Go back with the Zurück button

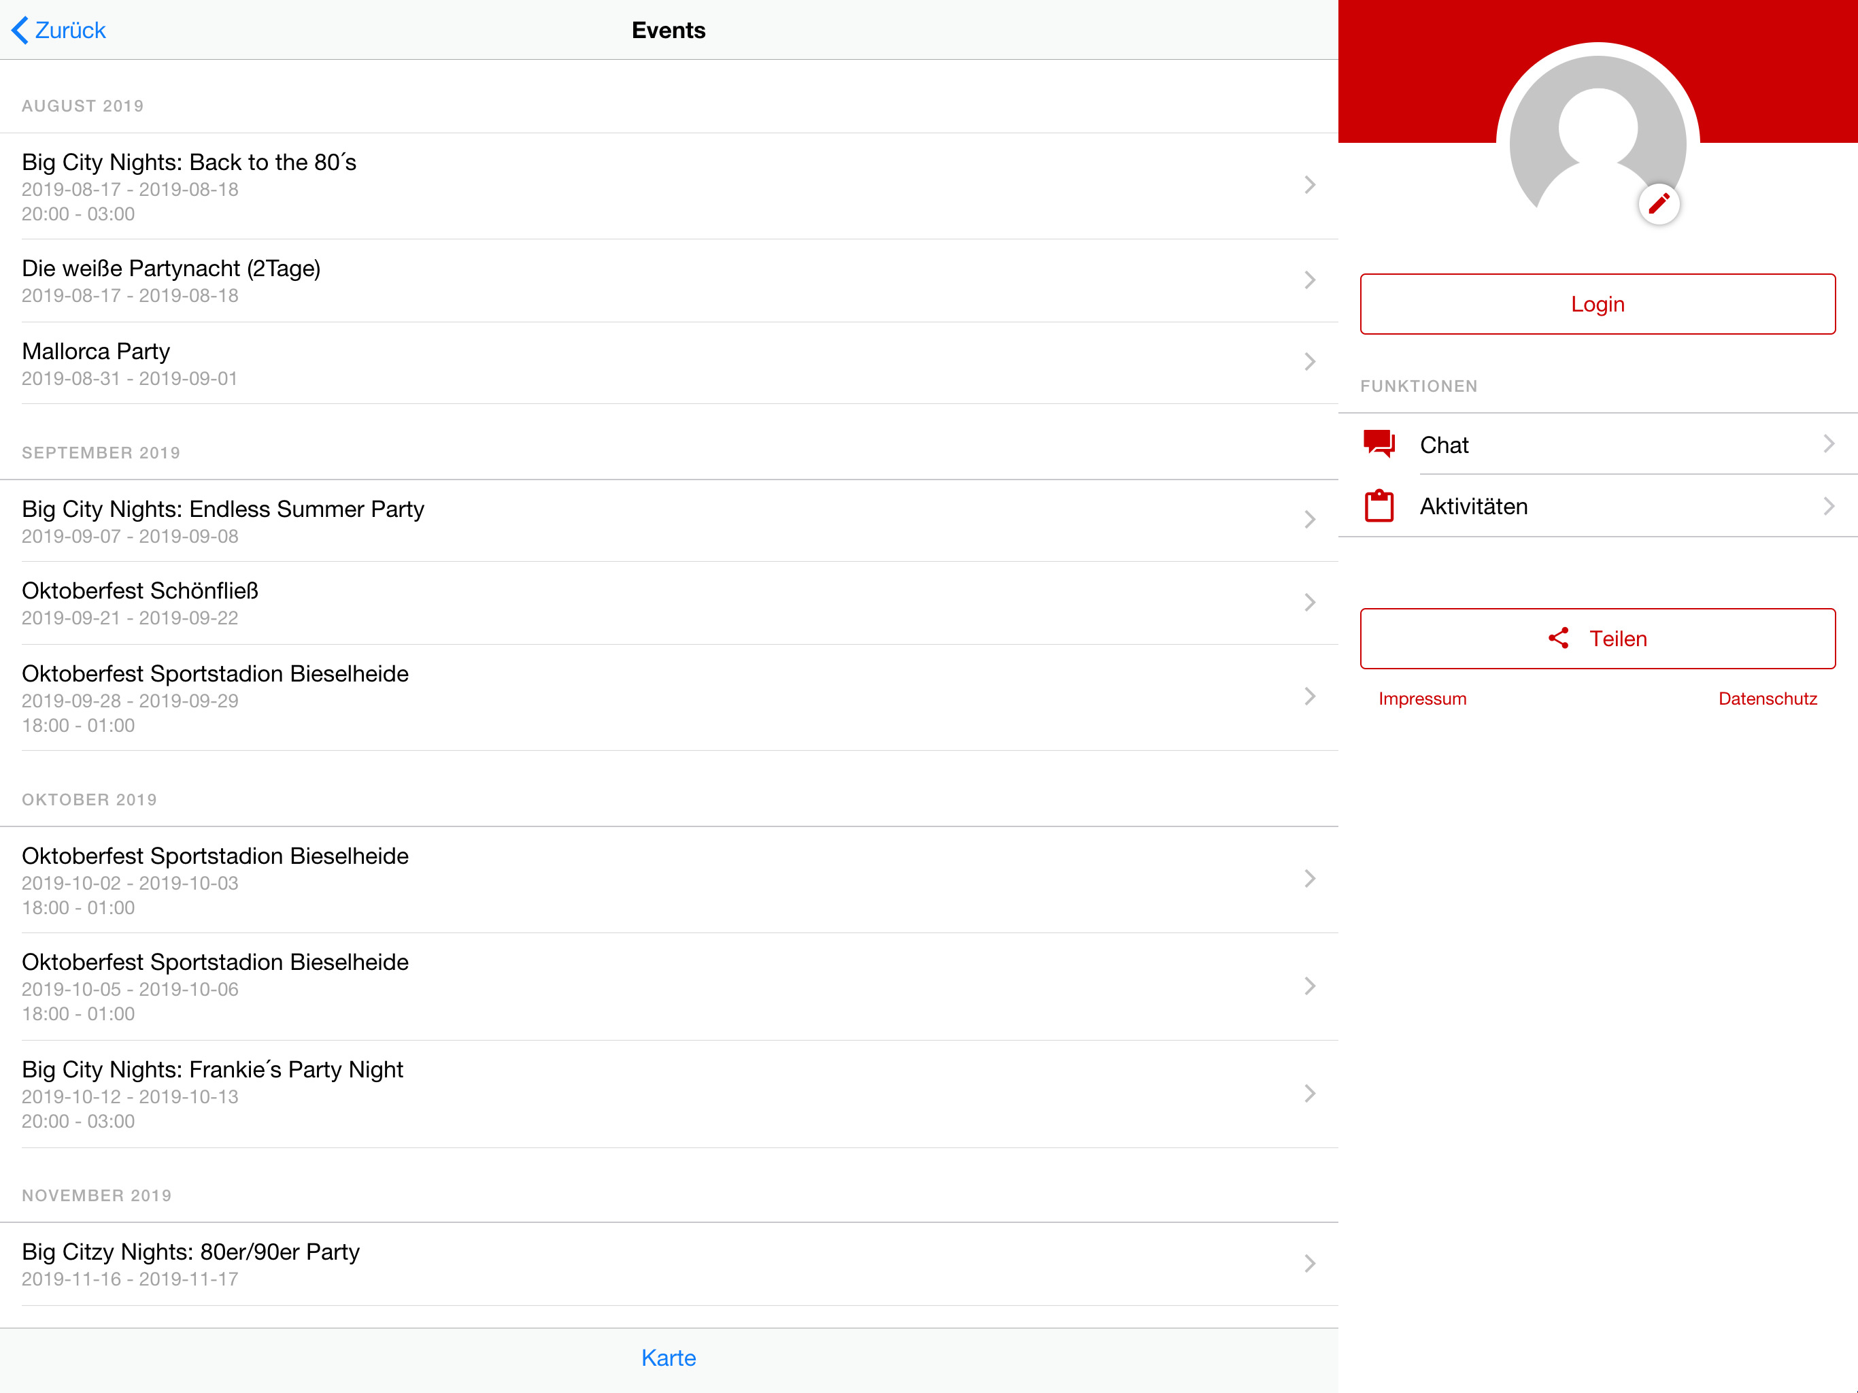(x=58, y=30)
